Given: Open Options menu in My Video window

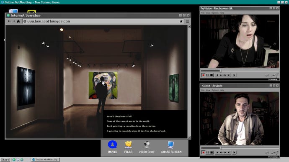Looking at the screenshot, I should (x=215, y=13).
